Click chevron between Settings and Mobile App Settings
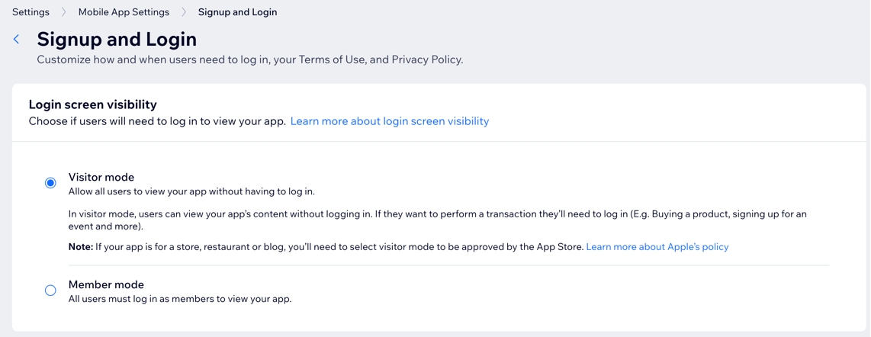Viewport: 871px width, 337px height. [x=64, y=12]
